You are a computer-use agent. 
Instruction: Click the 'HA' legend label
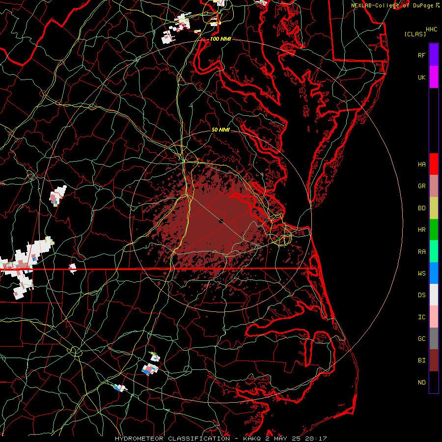click(x=421, y=164)
